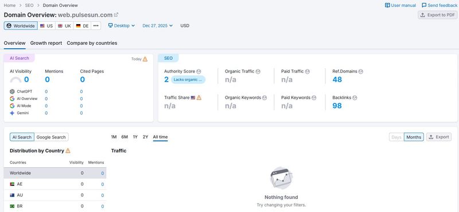Open the Desktop device dropdown
The width and height of the screenshot is (459, 212).
point(122,25)
